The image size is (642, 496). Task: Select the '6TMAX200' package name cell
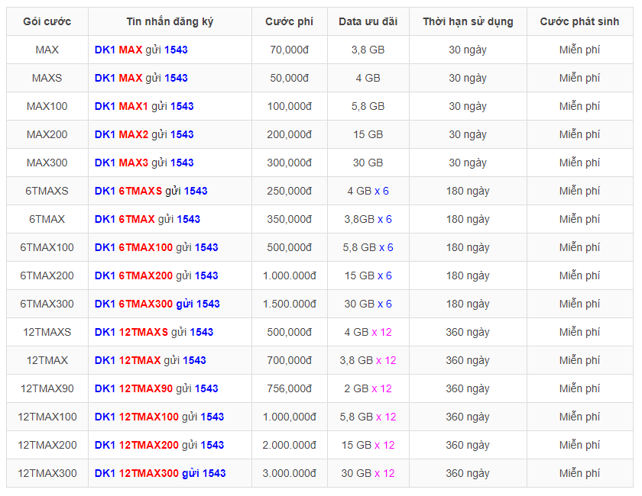tap(47, 275)
